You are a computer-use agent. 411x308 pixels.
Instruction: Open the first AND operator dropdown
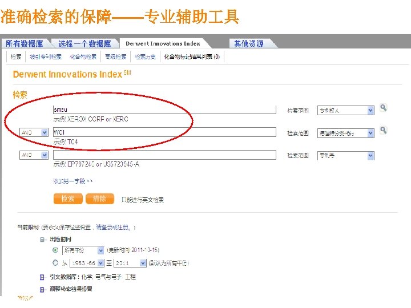[34, 132]
